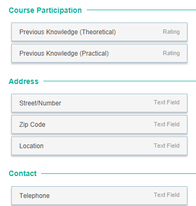Select the Telephone field entry
Screen dimensions: 196x206
[99, 196]
